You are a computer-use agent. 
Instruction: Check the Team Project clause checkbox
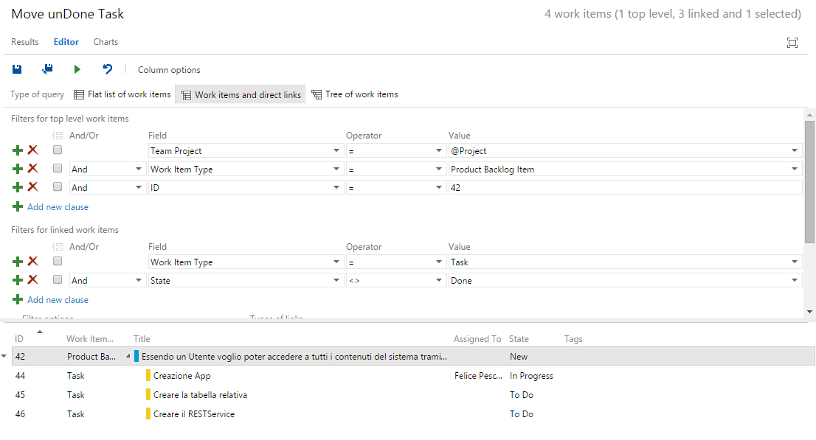[x=58, y=150]
